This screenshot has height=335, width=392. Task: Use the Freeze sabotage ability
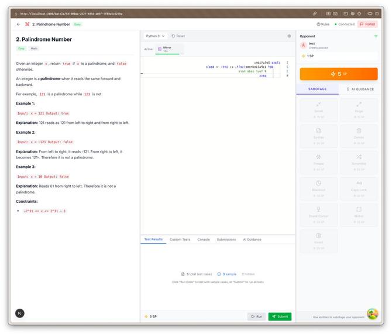[x=318, y=163]
